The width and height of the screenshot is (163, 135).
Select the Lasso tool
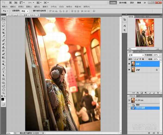coord(4,26)
